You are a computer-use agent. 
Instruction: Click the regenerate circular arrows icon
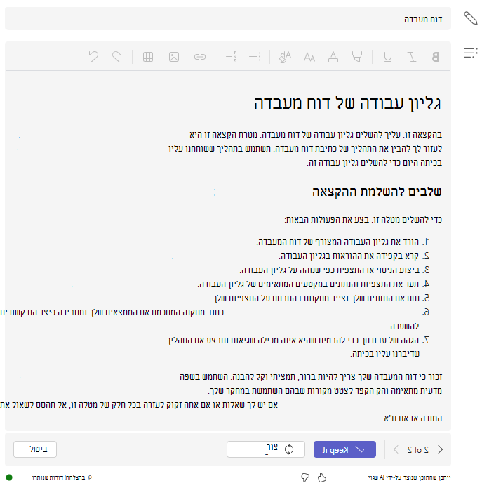[x=289, y=449]
